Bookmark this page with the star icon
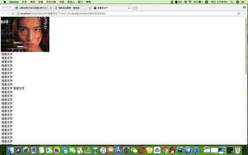 tap(238, 13)
